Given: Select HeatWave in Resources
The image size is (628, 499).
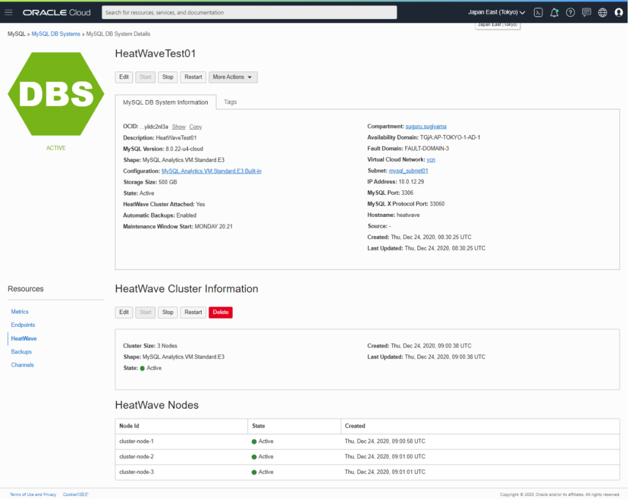Looking at the screenshot, I should pos(24,338).
